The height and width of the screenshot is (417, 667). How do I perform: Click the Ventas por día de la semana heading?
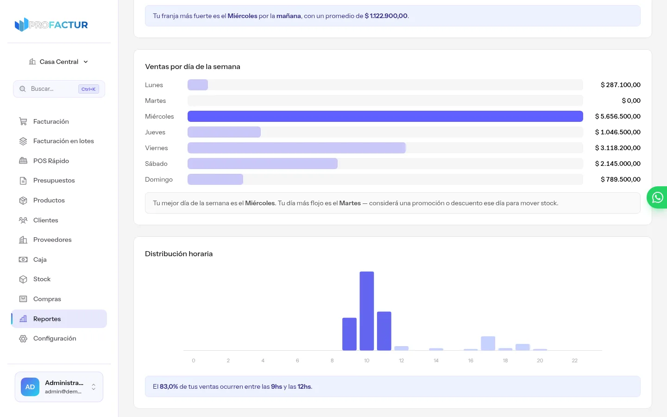tap(193, 67)
